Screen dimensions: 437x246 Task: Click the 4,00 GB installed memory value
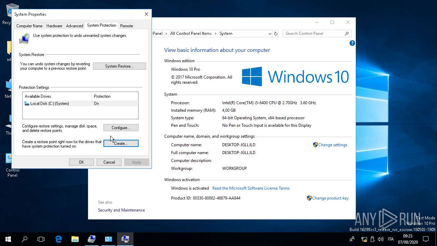tap(229, 110)
